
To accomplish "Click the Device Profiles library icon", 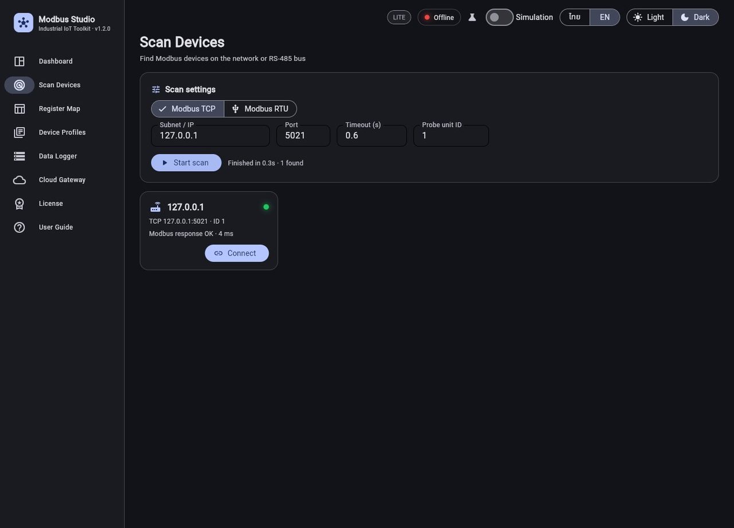I will 19,132.
